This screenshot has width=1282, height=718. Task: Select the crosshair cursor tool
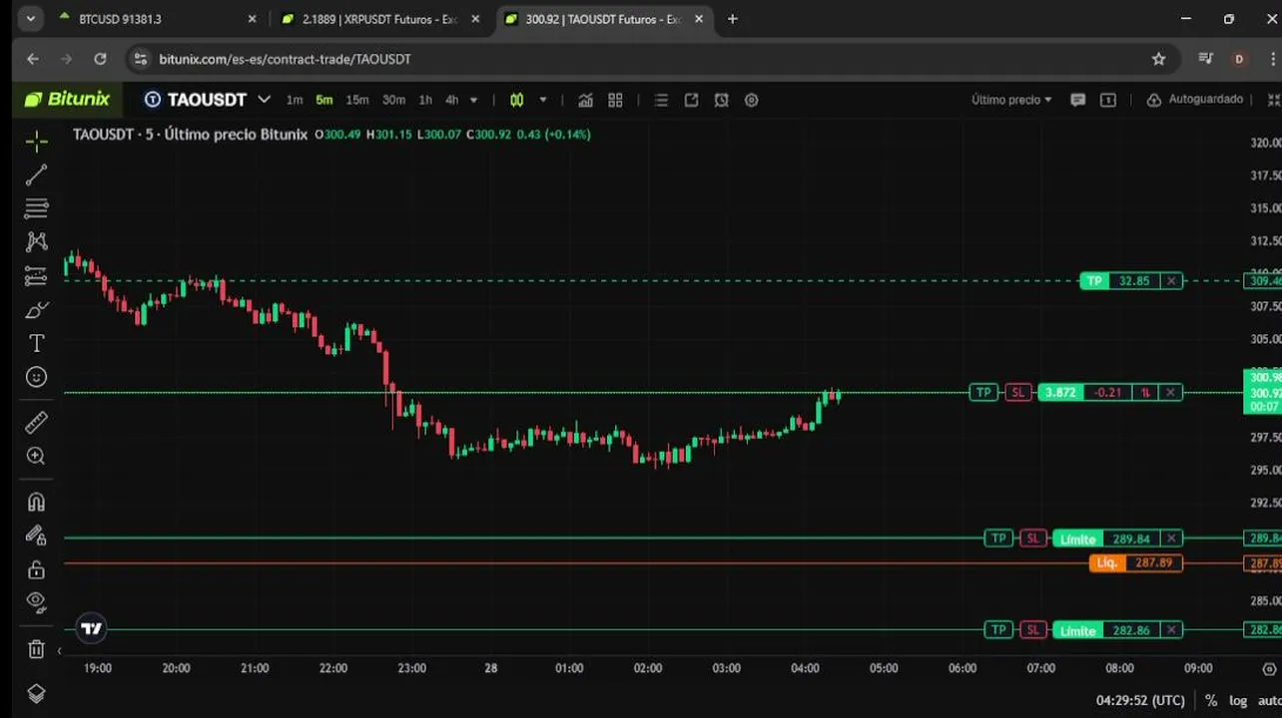point(37,142)
